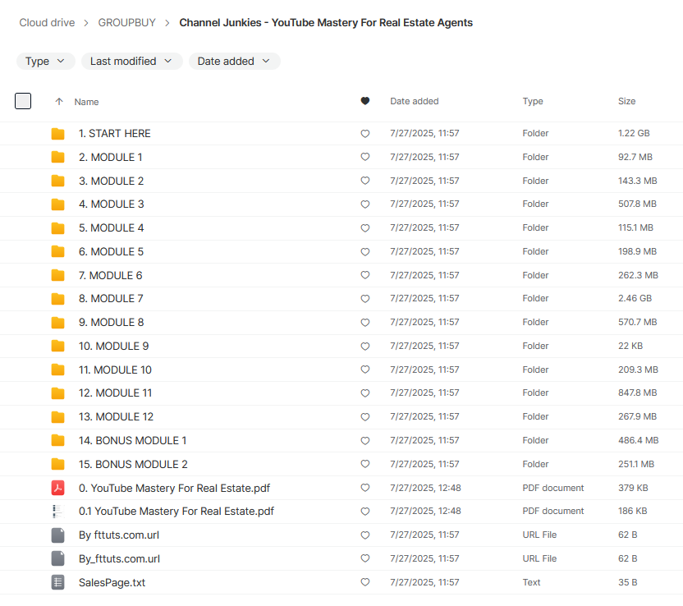Click size value 22 KB
The height and width of the screenshot is (606, 683).
coord(630,346)
